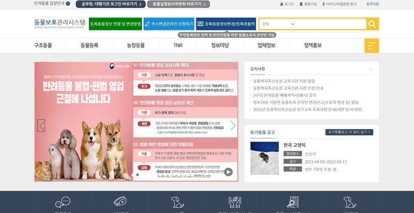Click dog icon beside the document icon
Image resolution: width=414 pixels, height=213 pixels.
[x=350, y=202]
